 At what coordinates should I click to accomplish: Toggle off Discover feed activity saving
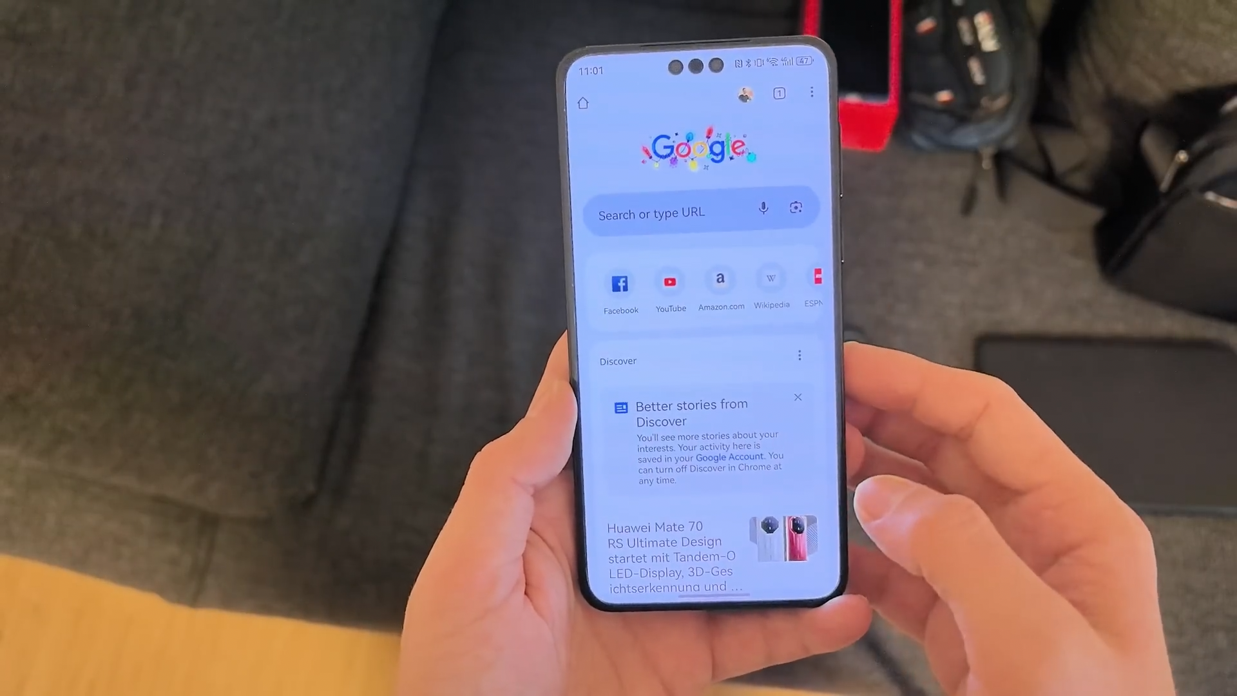pyautogui.click(x=729, y=457)
